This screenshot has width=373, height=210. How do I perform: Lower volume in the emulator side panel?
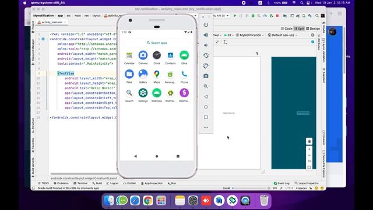tap(206, 45)
